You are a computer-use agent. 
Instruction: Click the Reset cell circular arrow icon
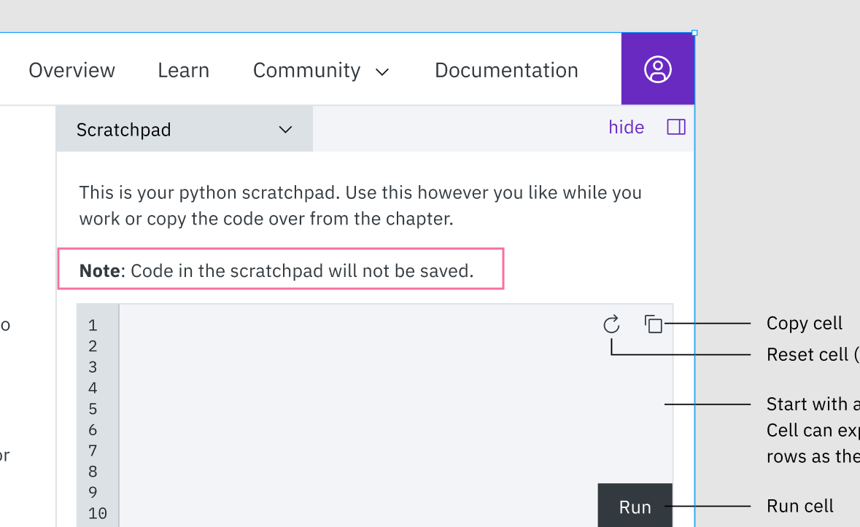click(x=611, y=325)
